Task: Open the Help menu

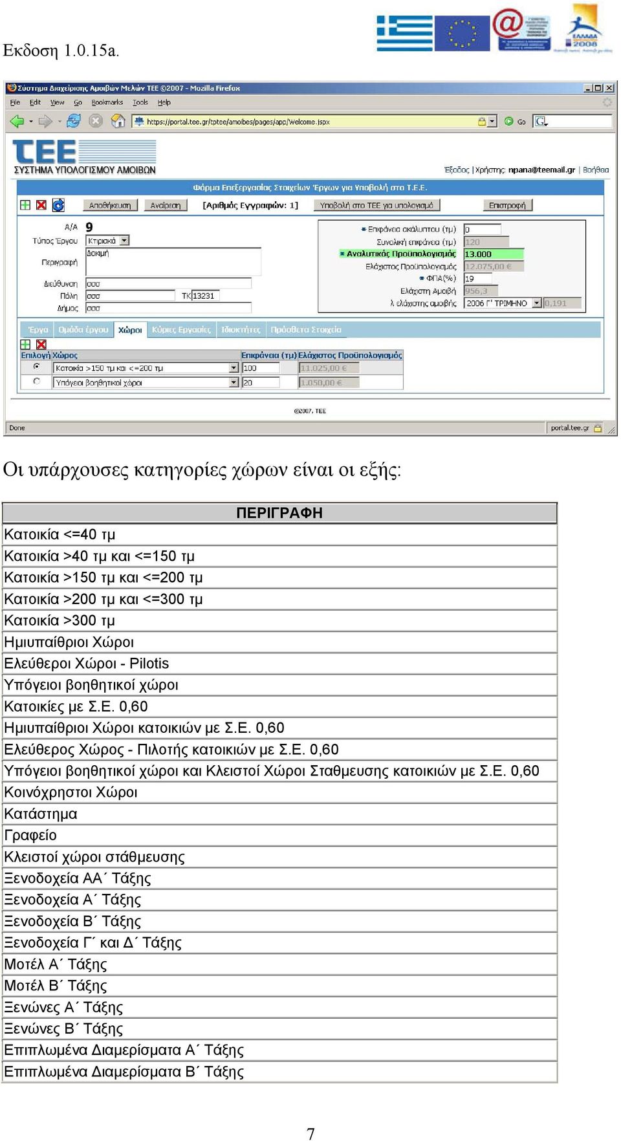Action: (164, 102)
